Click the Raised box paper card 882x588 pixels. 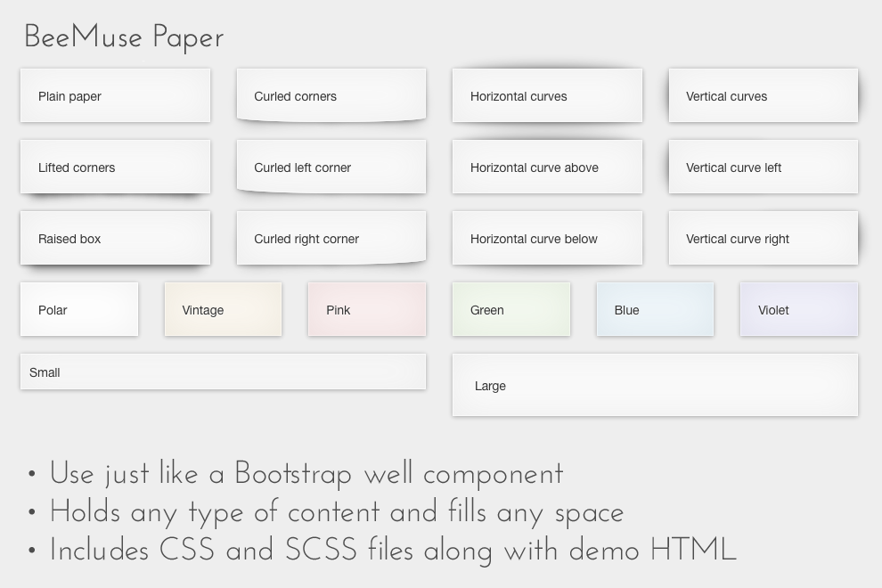click(x=115, y=239)
